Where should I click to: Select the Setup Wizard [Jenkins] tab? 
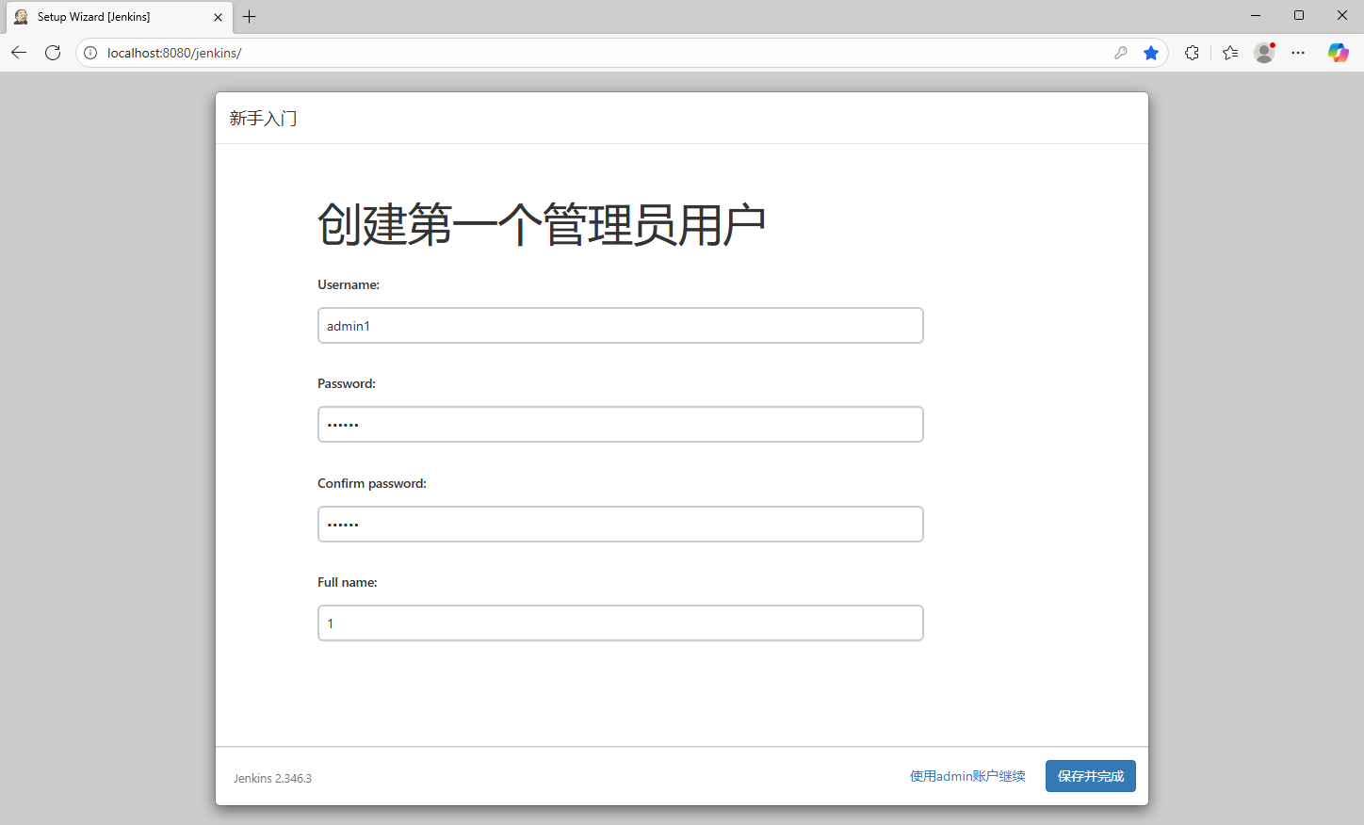(119, 17)
